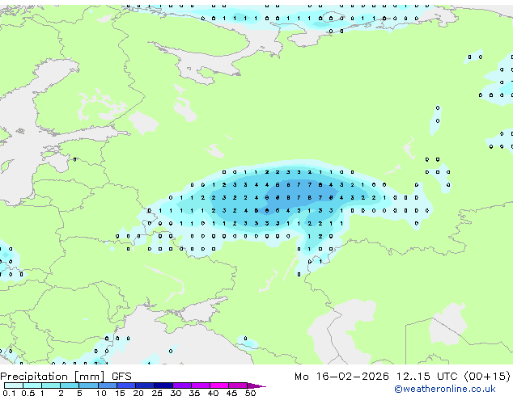The width and height of the screenshot is (513, 396).
Task: Select the 'Precipitation [mm]' title text
Action: [x=53, y=377]
